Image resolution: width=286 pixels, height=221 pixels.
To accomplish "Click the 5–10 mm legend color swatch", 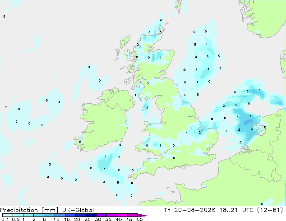I will tap(49, 215).
